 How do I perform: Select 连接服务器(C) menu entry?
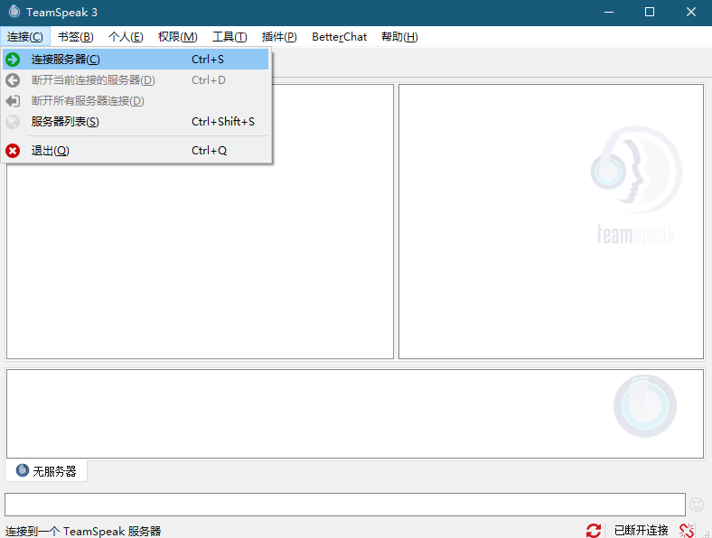tap(136, 60)
